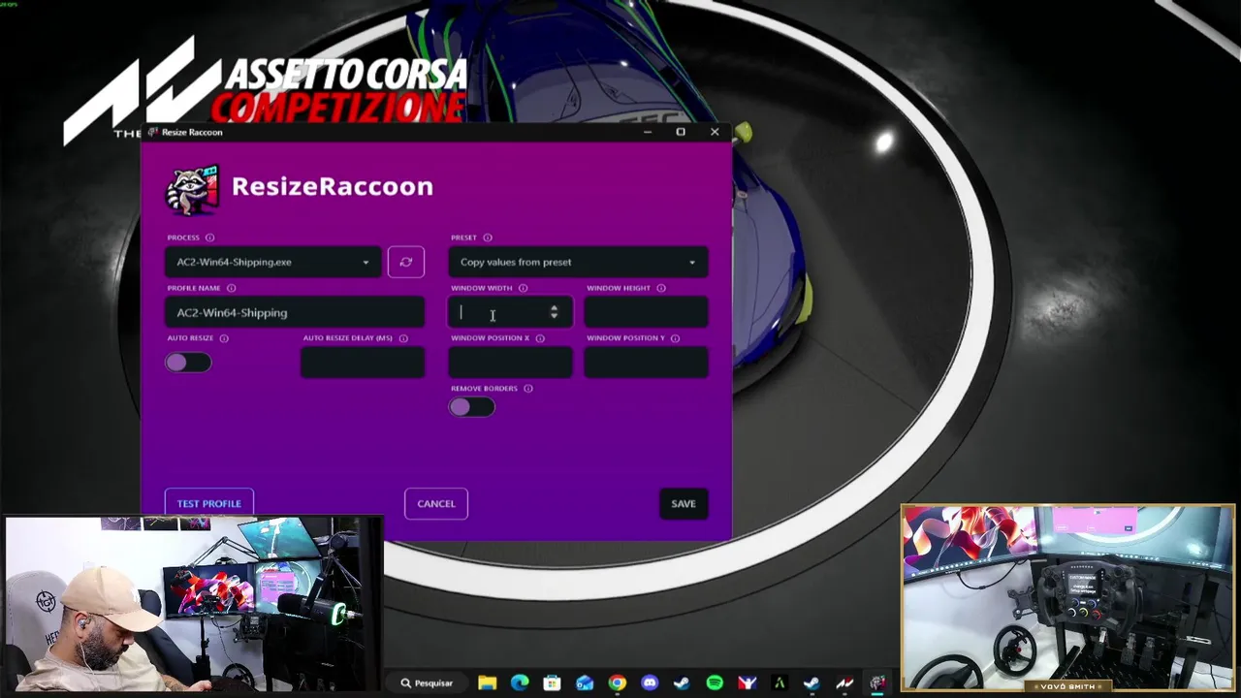
Task: Open File Explorer from the taskbar
Action: (x=487, y=683)
